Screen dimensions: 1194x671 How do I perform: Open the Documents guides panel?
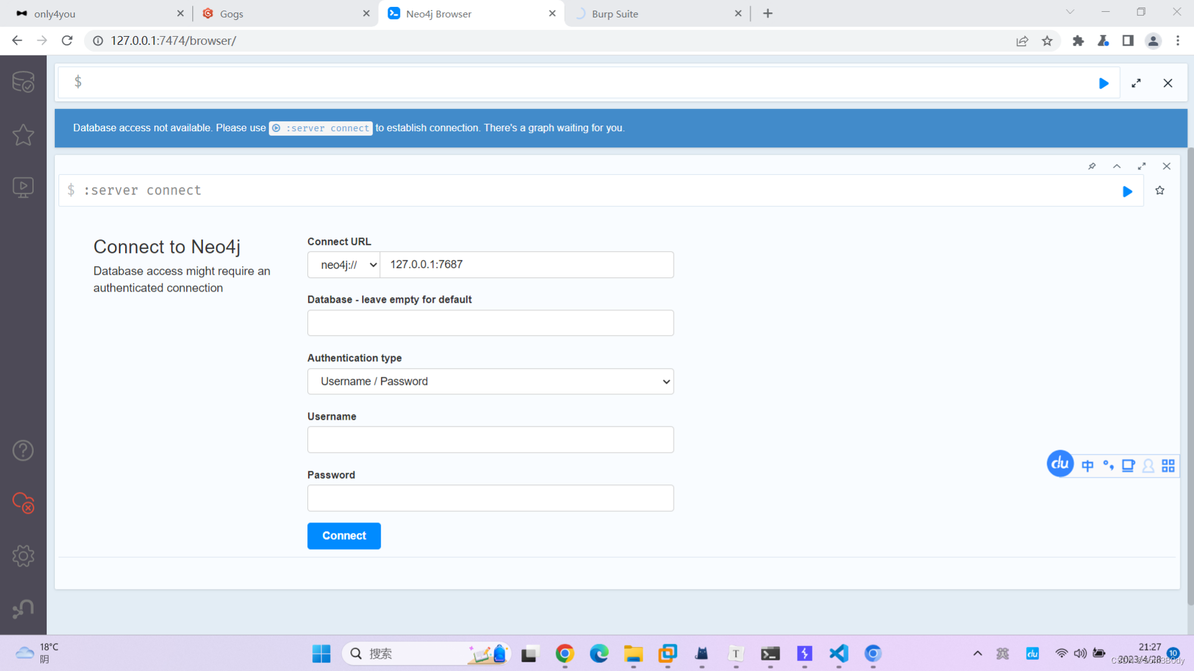click(x=24, y=187)
